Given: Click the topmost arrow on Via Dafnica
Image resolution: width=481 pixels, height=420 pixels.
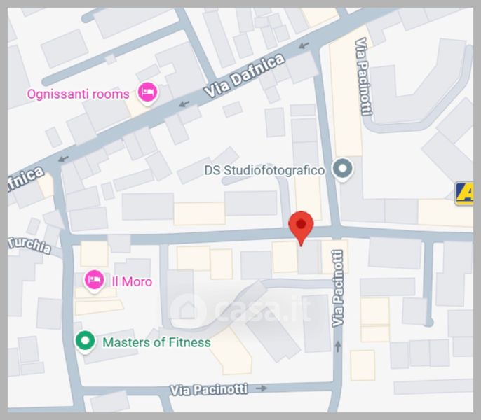Looking at the screenshot, I should [304, 45].
